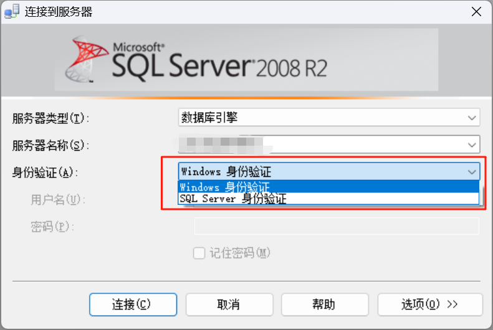Click the server icon in title bar

tap(12, 12)
